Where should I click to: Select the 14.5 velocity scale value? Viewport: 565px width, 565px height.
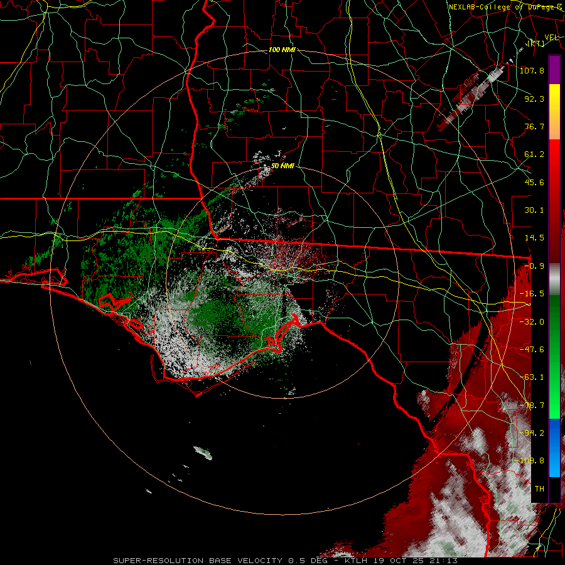[x=534, y=238]
